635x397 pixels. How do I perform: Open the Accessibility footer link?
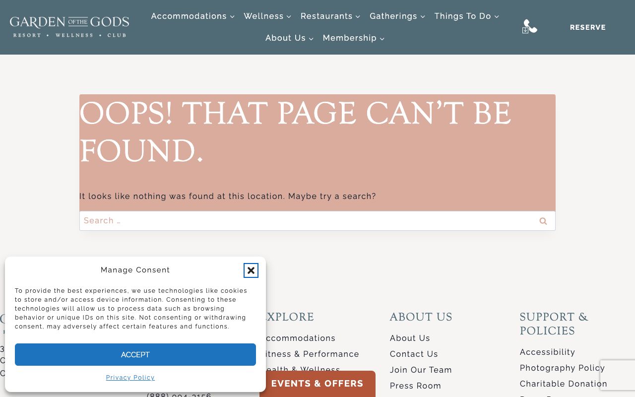(x=547, y=352)
